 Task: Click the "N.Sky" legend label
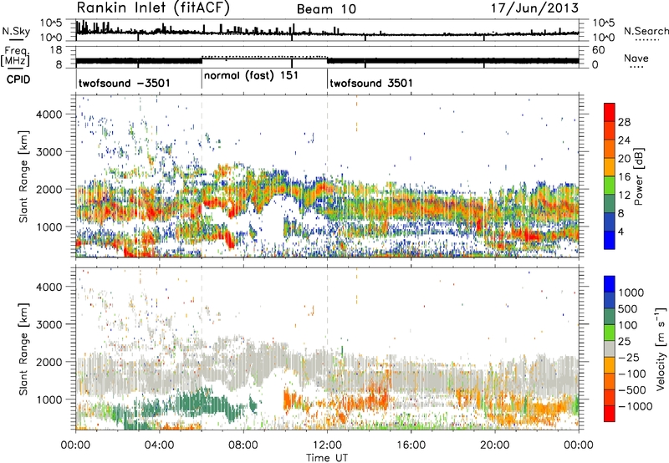pos(16,31)
